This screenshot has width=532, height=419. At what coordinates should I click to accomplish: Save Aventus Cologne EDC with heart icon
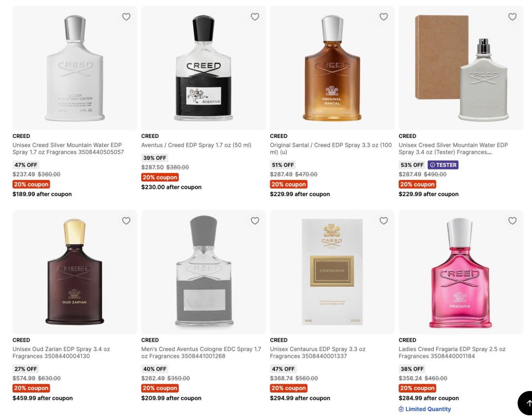[255, 220]
